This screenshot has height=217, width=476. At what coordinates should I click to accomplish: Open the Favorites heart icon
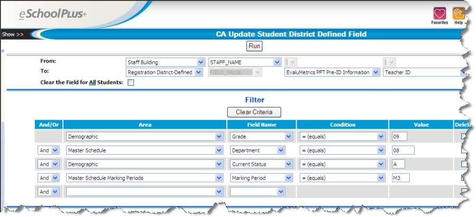440,13
